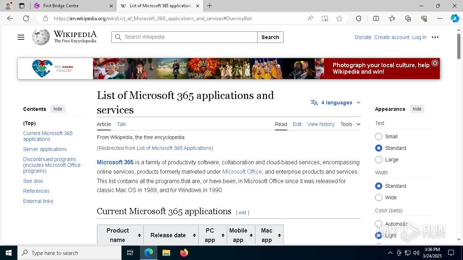The height and width of the screenshot is (260, 463).
Task: Select Automatic color mode
Action: [x=379, y=224]
